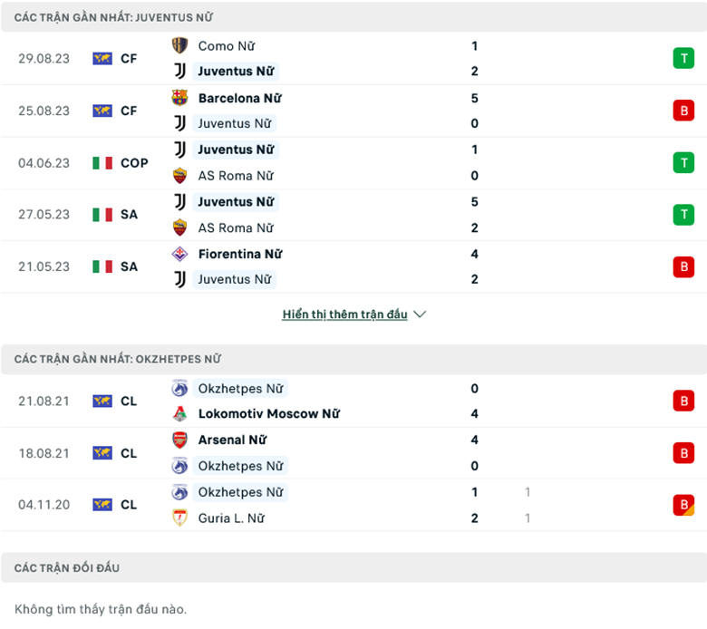
Task: Click the red B badge for Barcelona match
Action: click(683, 111)
